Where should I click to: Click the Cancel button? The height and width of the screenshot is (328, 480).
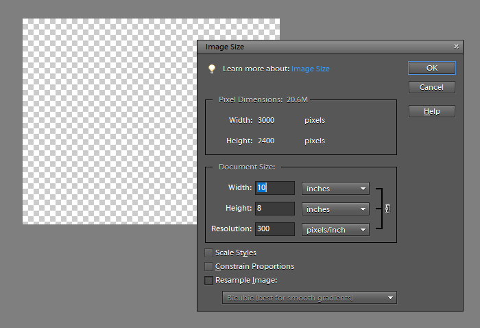tap(431, 87)
